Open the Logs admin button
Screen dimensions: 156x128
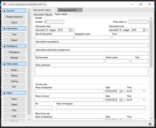click(14, 116)
